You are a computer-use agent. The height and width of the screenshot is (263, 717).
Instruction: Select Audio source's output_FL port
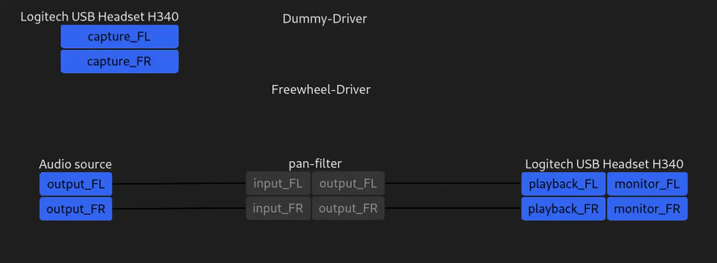pos(76,184)
